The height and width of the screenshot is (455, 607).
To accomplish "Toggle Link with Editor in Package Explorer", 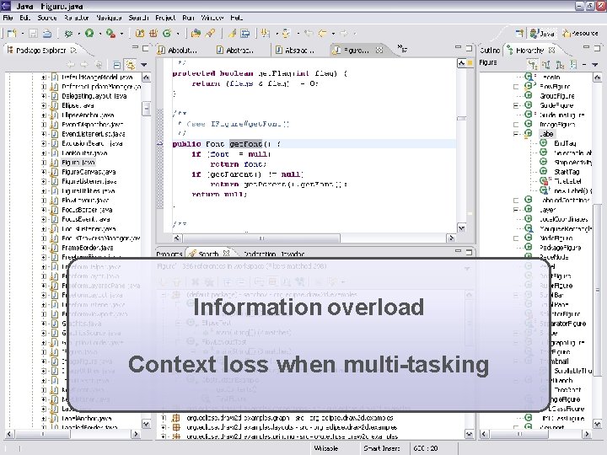I will [131, 65].
